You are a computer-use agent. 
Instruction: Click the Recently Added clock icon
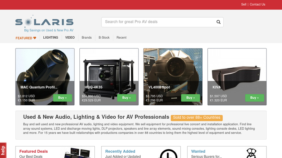168,153
